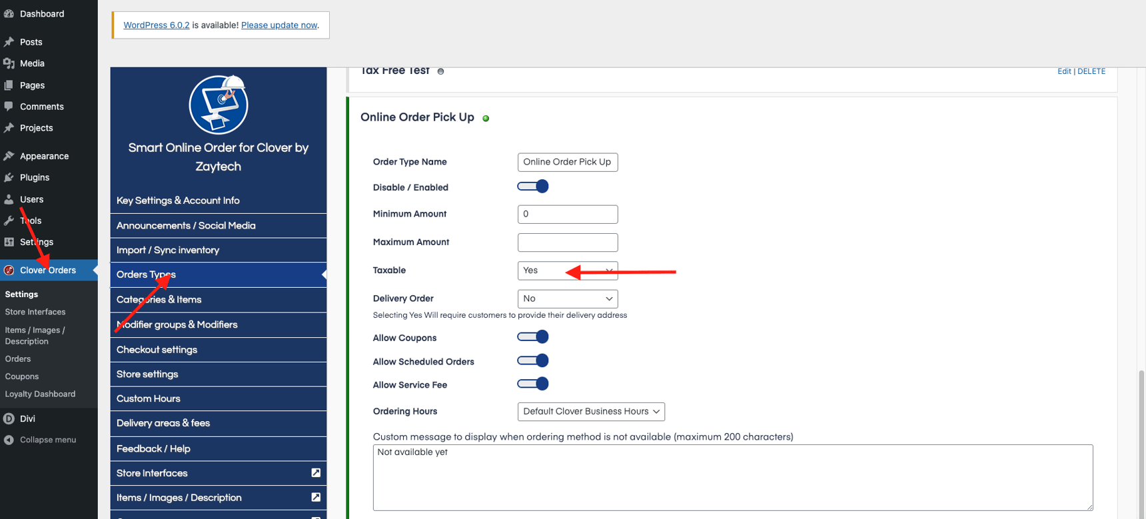This screenshot has height=519, width=1146.
Task: Open the Delivery Order dropdown
Action: tap(568, 298)
